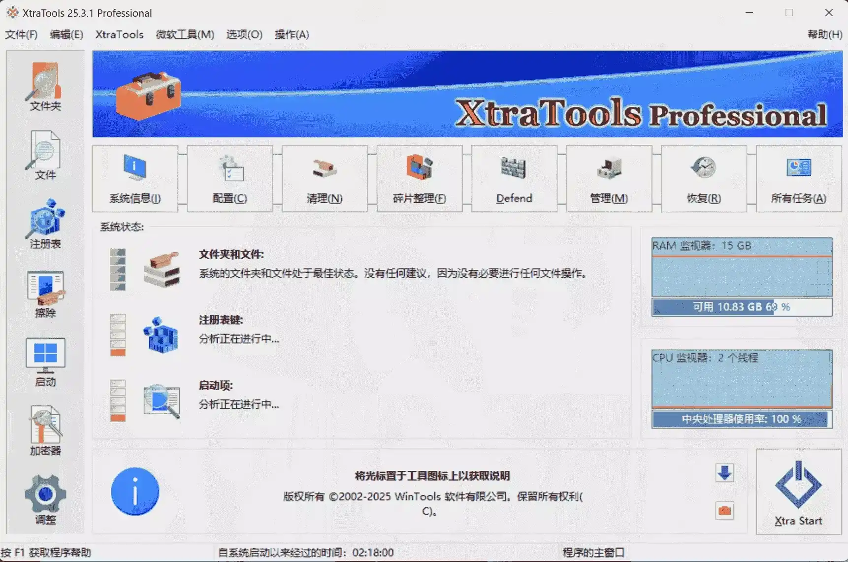Click the 启动项 status level indicator

tap(118, 400)
